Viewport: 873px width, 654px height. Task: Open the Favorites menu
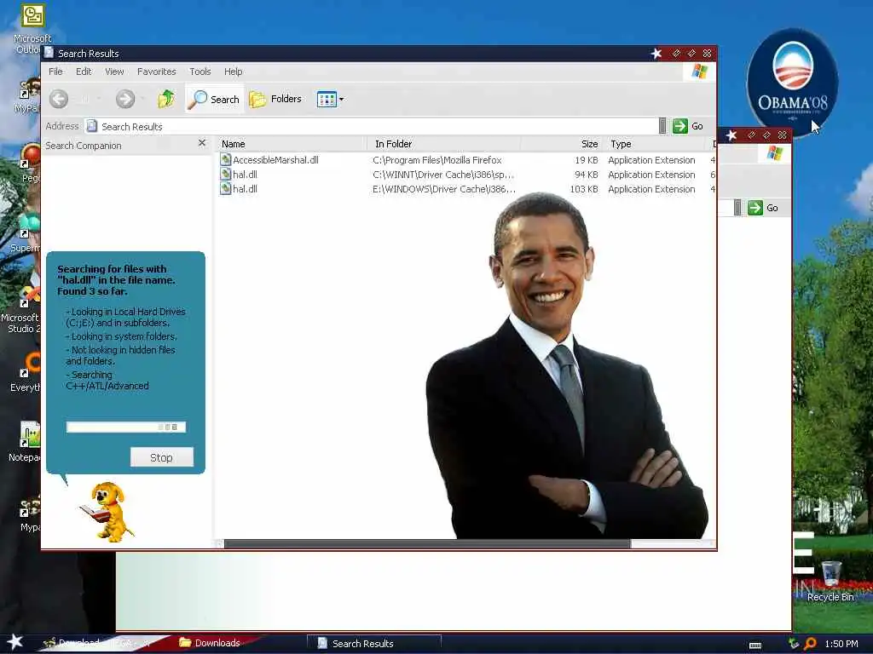coord(157,72)
